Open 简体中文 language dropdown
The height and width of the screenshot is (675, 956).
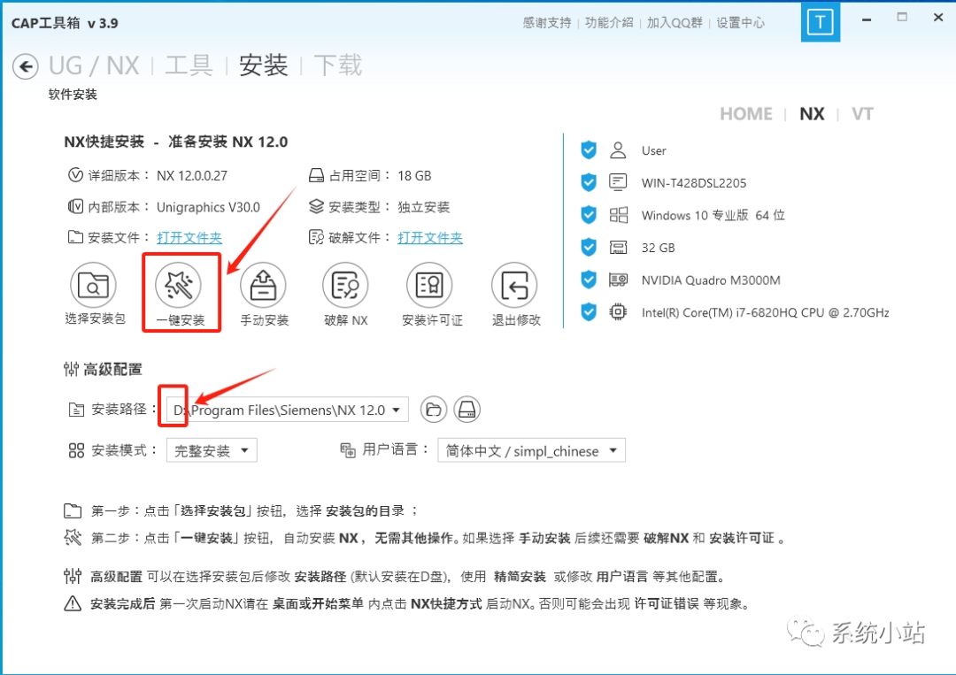pyautogui.click(x=531, y=450)
